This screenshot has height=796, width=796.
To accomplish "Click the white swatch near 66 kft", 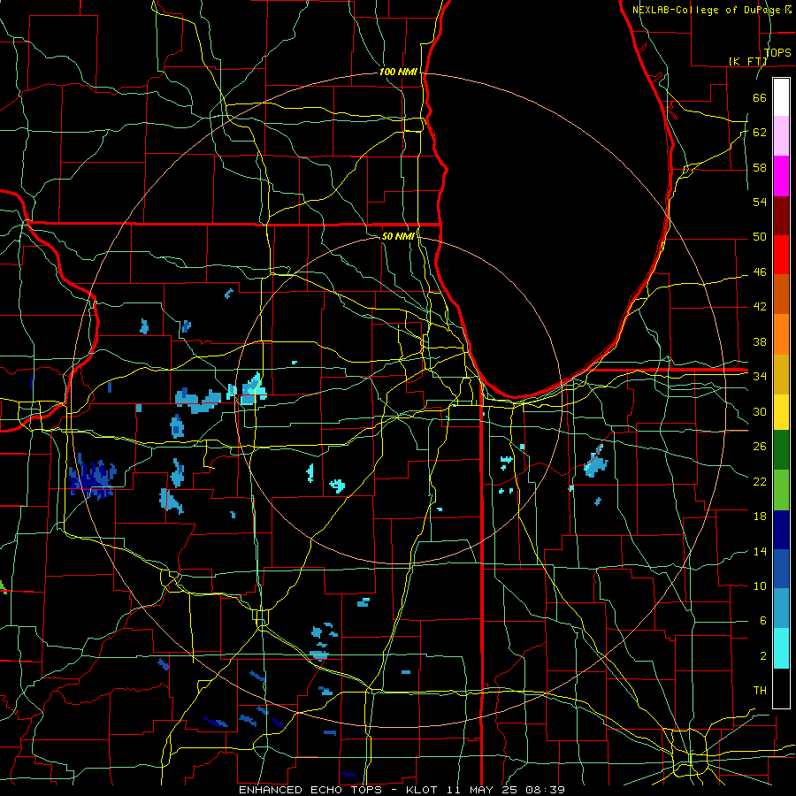I will [x=781, y=97].
